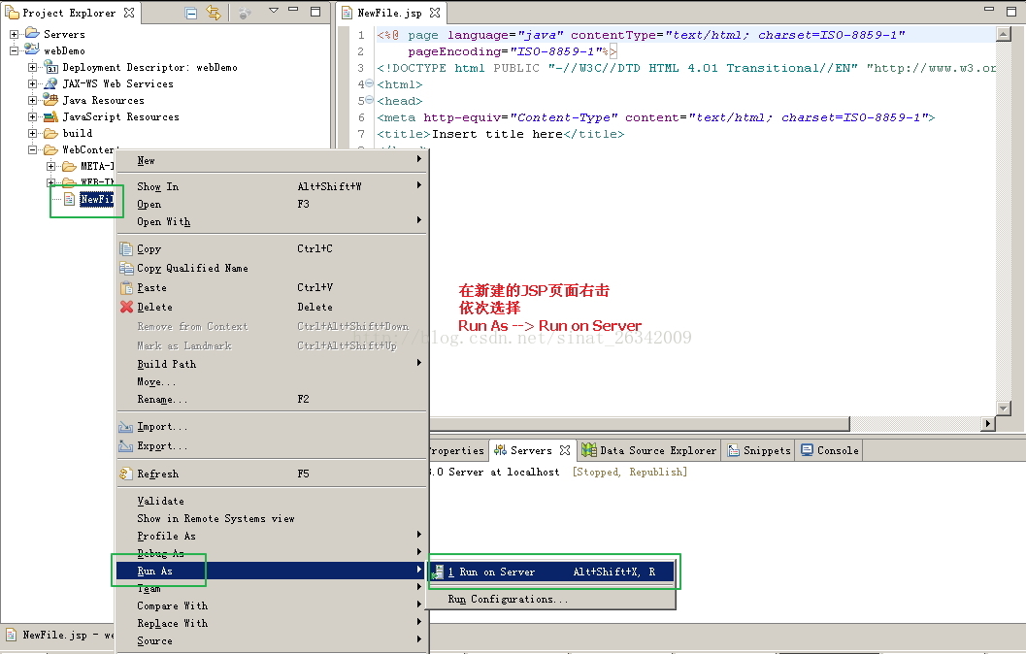Open the Source submenu
Screen dimensions: 1026x654
tap(272, 641)
